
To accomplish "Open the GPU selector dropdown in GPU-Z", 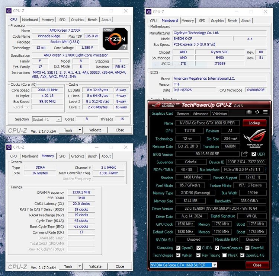I will pos(215,265).
